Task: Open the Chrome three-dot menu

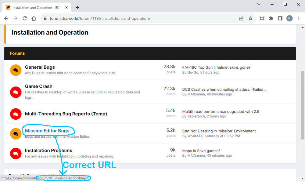Action: click(x=299, y=18)
